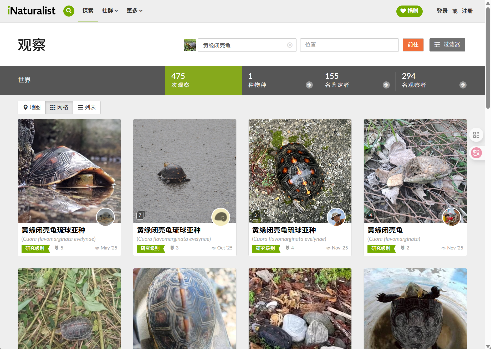Clear the species field using the x icon
The width and height of the screenshot is (491, 349).
(289, 45)
